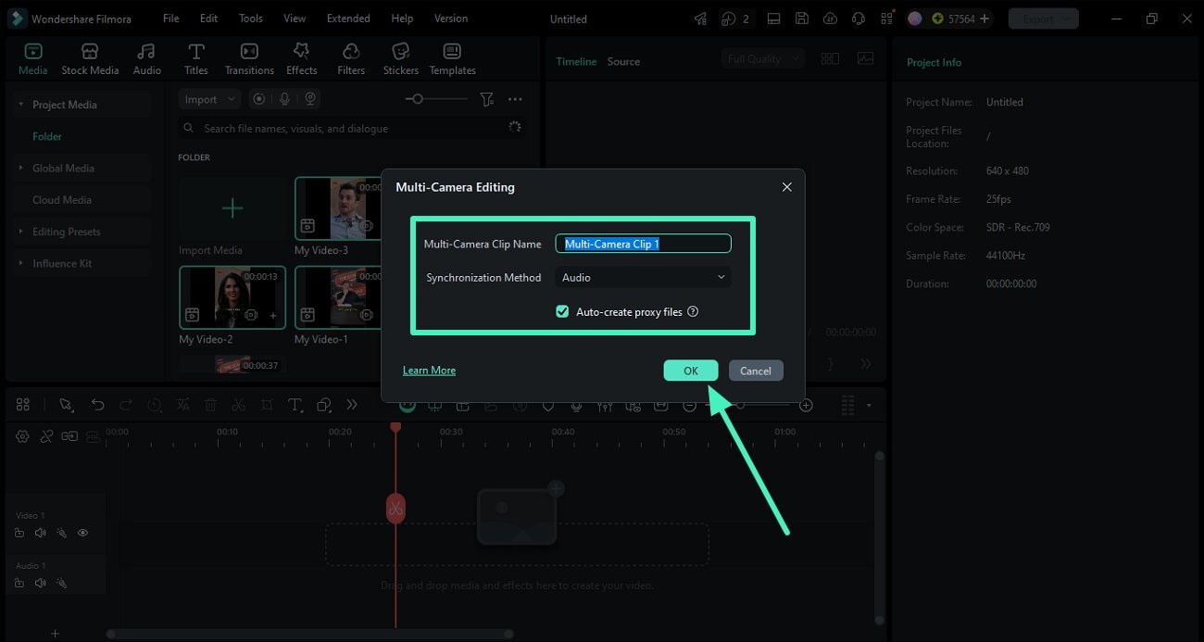
Task: Open the apps grid icon in title bar
Action: (x=887, y=19)
